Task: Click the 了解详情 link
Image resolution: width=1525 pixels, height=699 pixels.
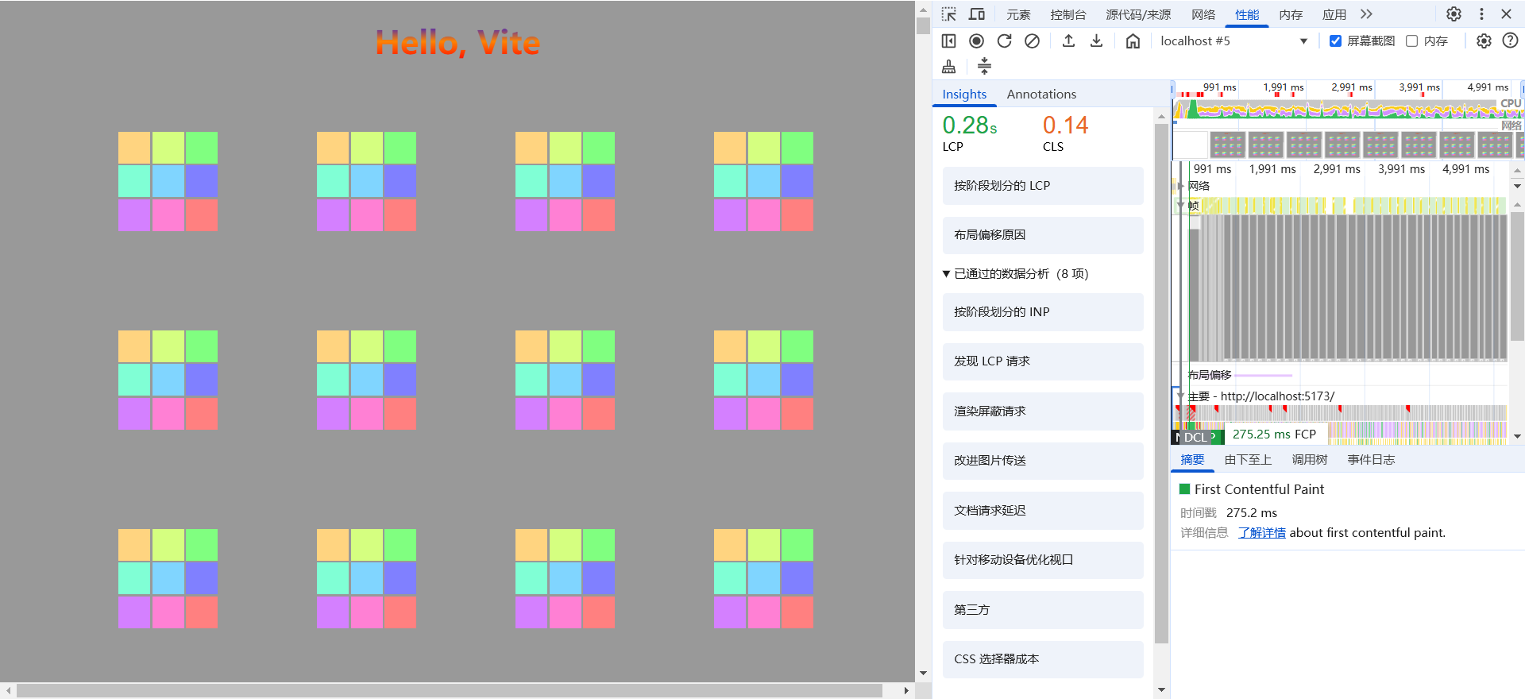Action: 1261,533
